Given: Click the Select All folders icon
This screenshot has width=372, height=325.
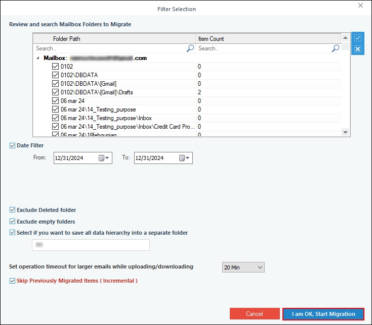Looking at the screenshot, I should coord(358,38).
